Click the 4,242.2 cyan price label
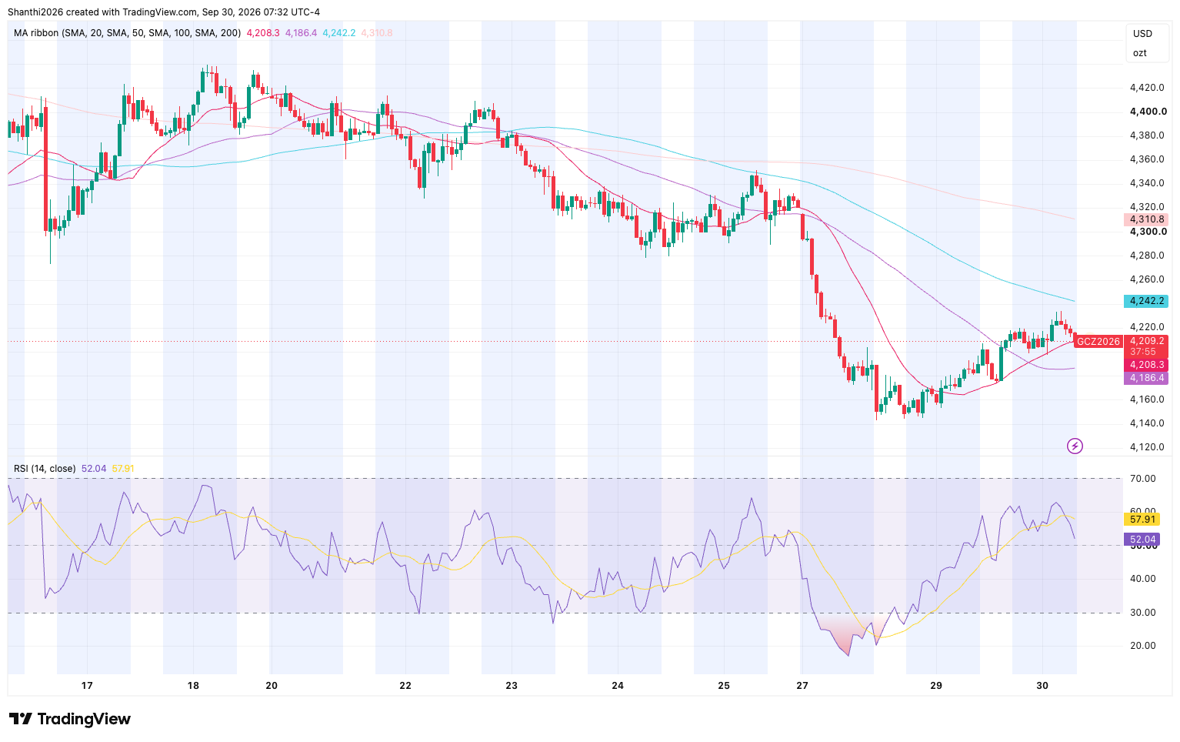This screenshot has height=742, width=1180. [1146, 301]
